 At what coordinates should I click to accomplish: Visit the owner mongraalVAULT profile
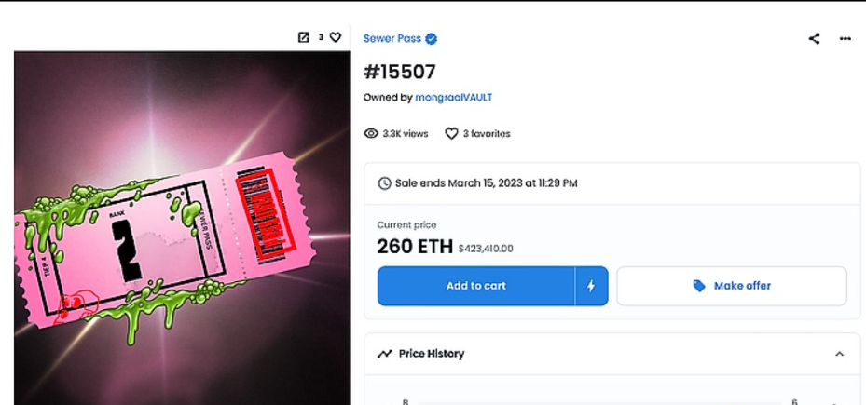tap(456, 98)
